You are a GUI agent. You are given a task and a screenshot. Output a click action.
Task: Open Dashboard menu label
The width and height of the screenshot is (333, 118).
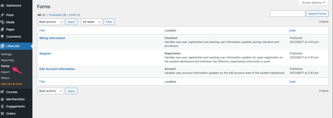point(14,6)
